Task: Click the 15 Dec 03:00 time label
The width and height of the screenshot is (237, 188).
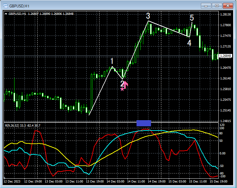Action: tap(177, 182)
